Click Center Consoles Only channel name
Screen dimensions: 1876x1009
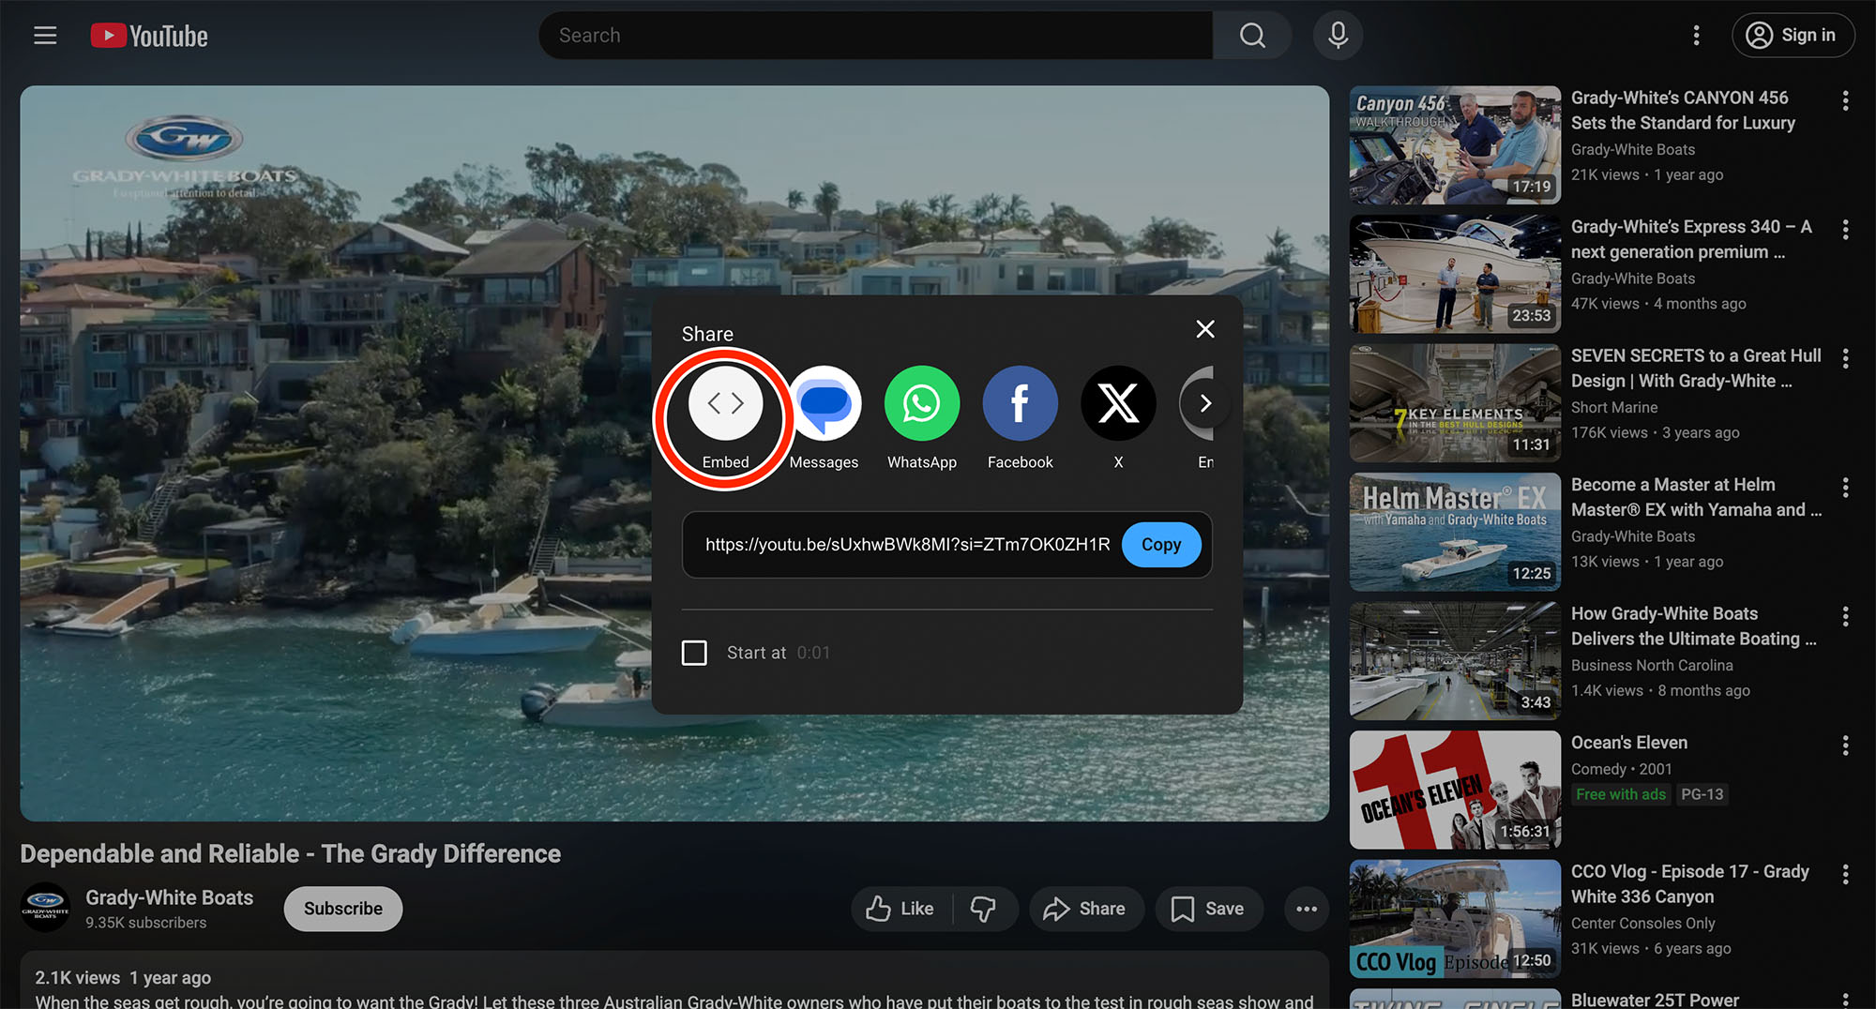(x=1642, y=923)
